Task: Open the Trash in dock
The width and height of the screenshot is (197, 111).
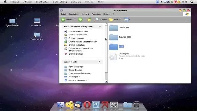Action: [136, 105]
